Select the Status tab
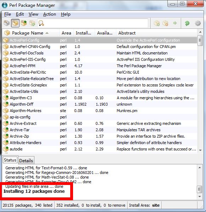The width and height of the screenshot is (206, 212). click(10, 160)
